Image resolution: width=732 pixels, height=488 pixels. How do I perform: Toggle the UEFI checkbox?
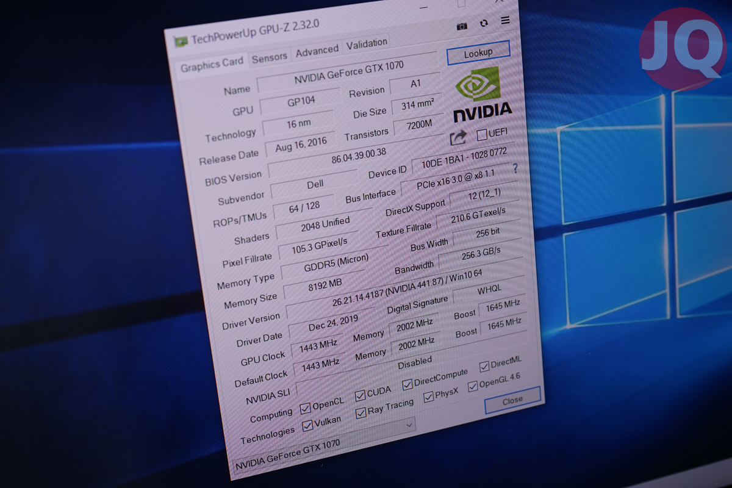point(482,135)
